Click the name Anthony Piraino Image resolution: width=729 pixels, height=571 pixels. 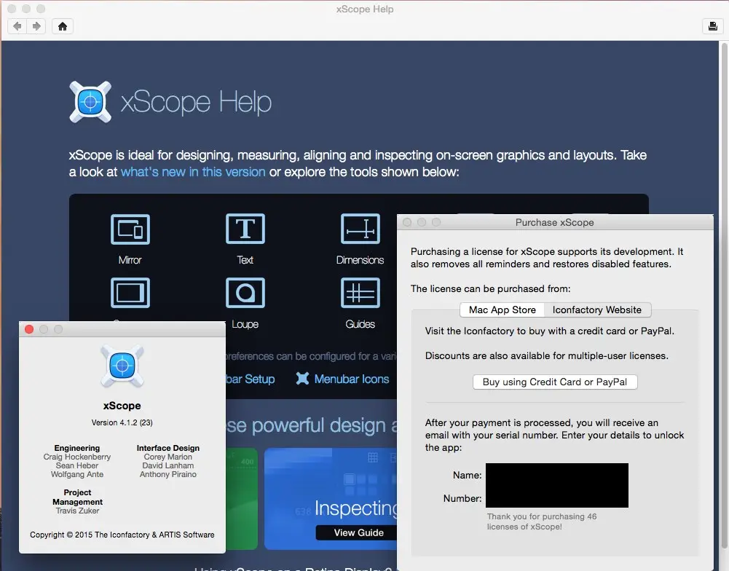point(168,474)
